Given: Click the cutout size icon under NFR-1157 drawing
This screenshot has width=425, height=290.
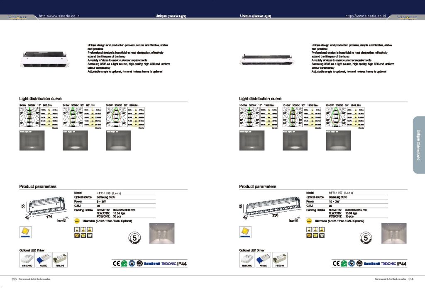Looking at the screenshot, I should point(294,221).
